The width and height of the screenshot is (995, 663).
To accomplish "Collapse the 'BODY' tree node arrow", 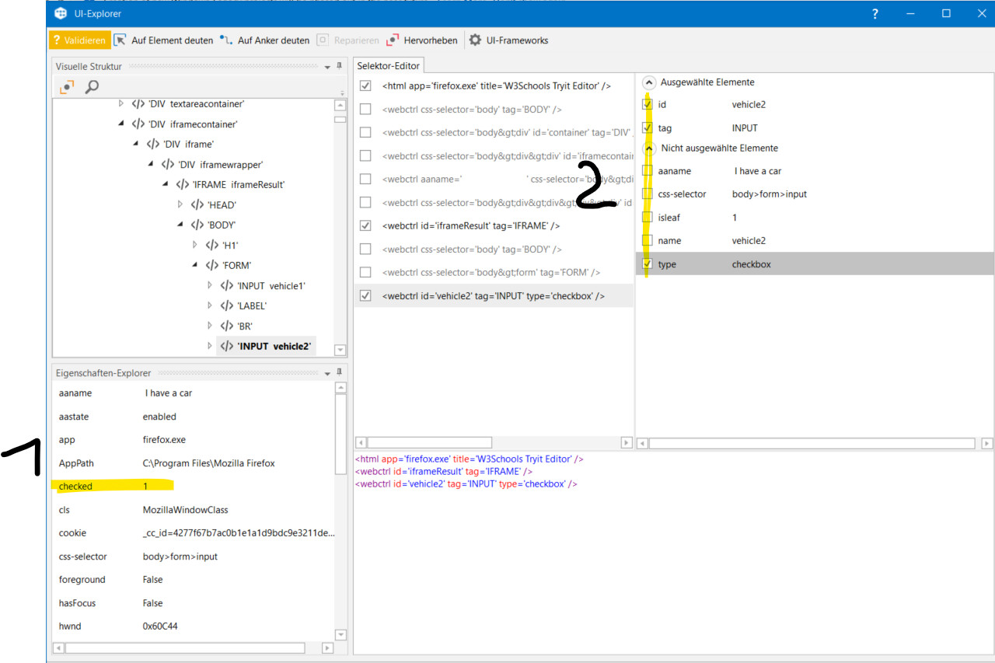I will 180,225.
